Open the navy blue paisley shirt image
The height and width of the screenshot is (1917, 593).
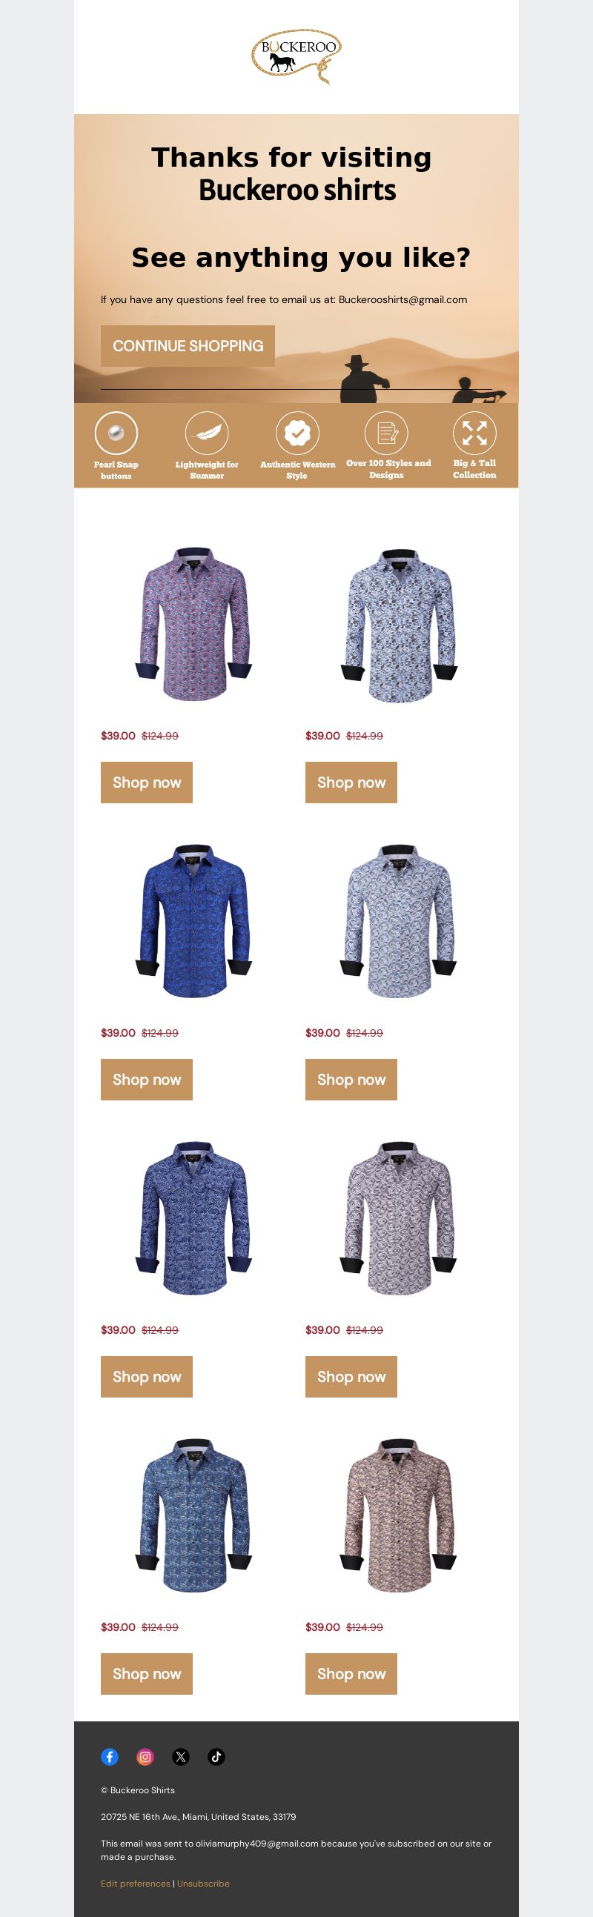click(193, 1219)
